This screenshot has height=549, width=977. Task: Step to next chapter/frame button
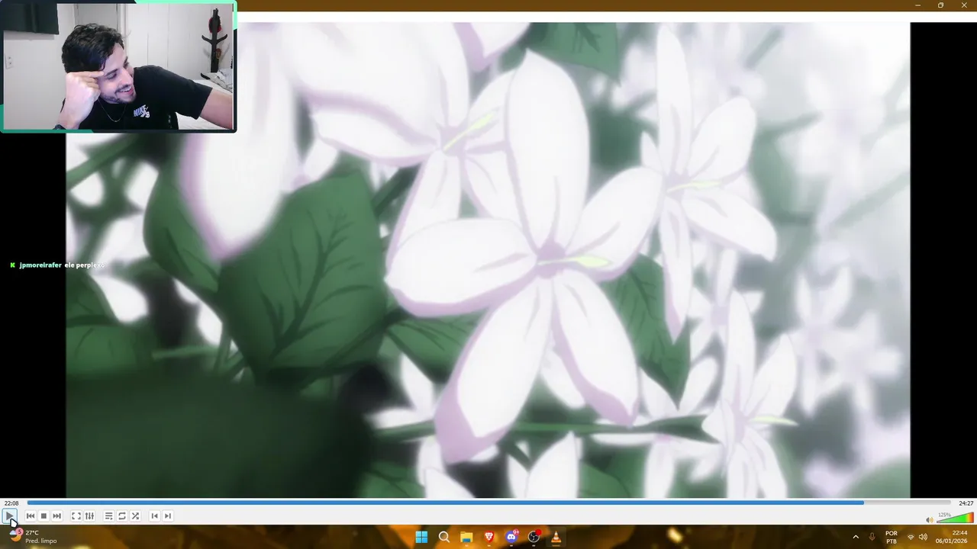coord(167,516)
